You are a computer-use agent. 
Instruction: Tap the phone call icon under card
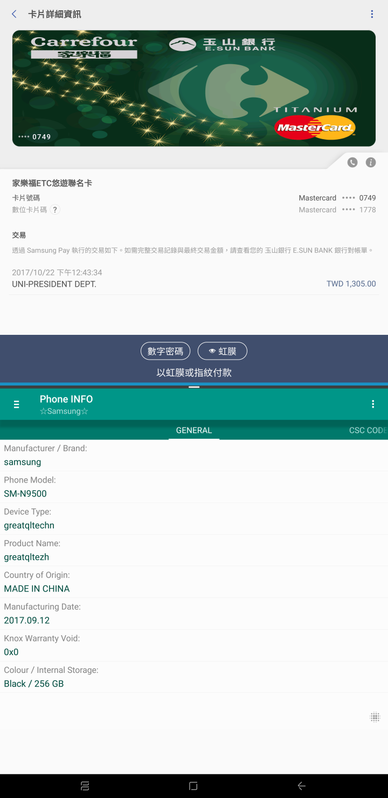[x=352, y=162]
